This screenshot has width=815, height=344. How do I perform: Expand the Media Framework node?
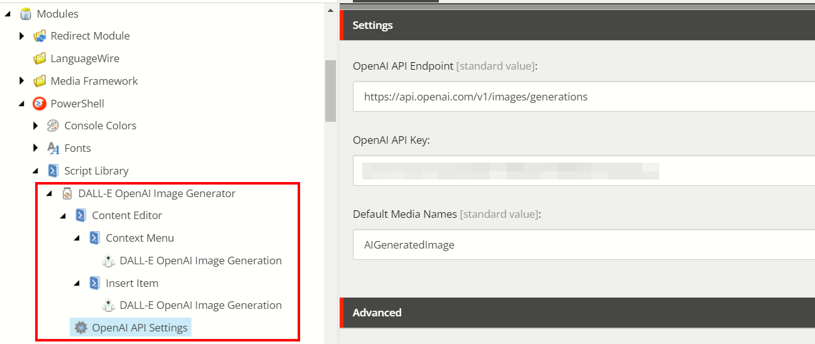pos(22,81)
